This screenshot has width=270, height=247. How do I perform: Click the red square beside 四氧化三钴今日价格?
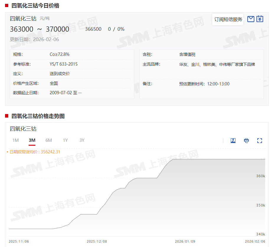pyautogui.click(x=7, y=5)
